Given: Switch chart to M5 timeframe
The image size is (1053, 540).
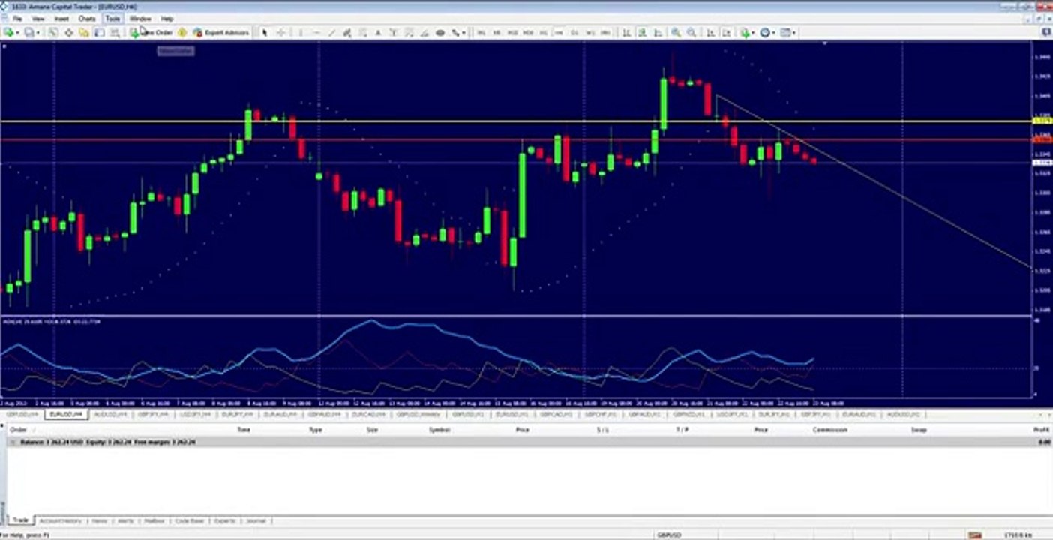Looking at the screenshot, I should (496, 32).
